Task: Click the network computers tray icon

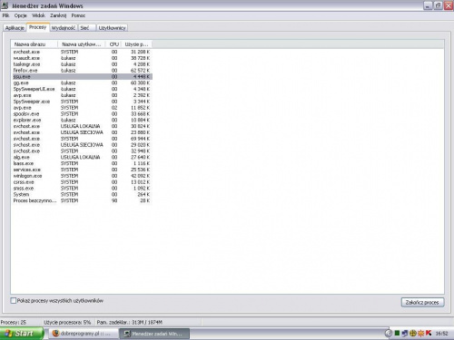Action: [x=405, y=334]
